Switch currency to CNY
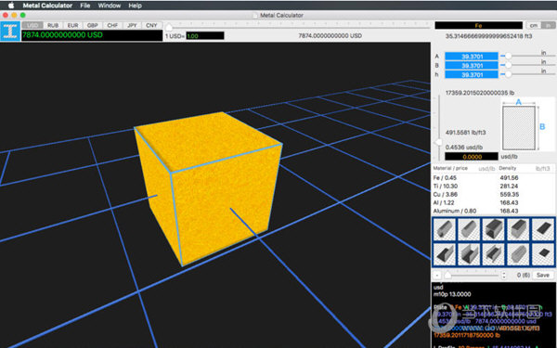The height and width of the screenshot is (348, 557). pos(151,25)
